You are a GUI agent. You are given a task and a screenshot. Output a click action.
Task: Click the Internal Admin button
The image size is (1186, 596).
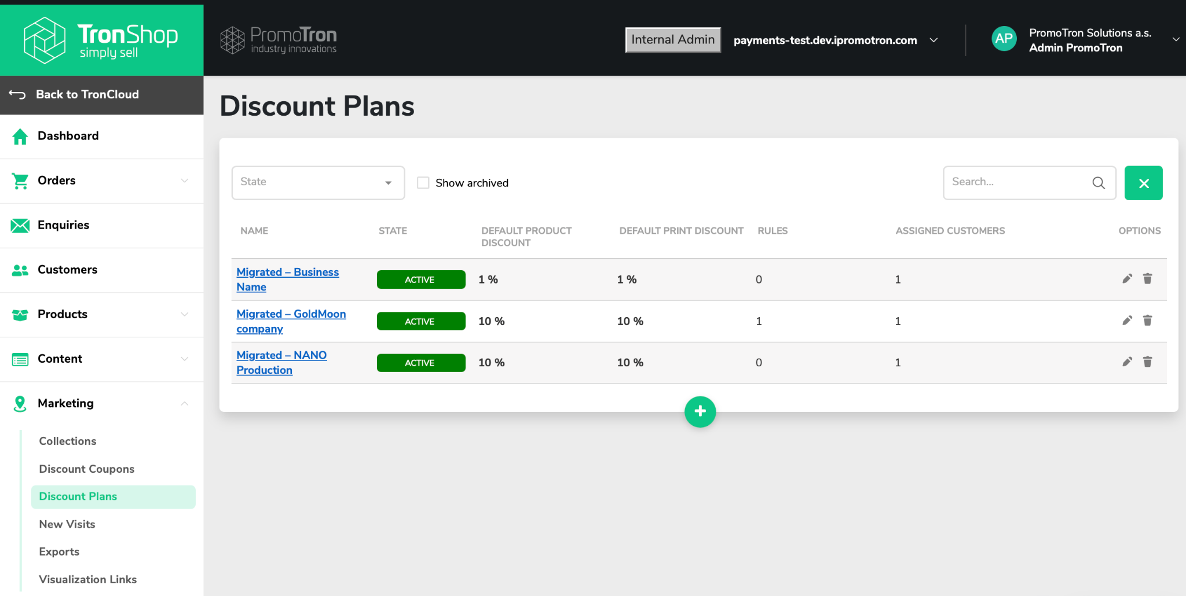(673, 40)
